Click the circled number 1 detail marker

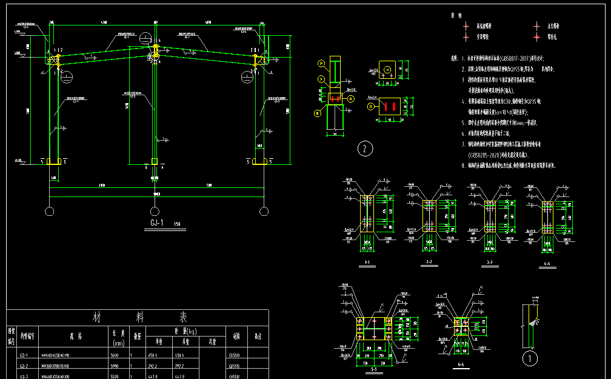click(x=530, y=358)
